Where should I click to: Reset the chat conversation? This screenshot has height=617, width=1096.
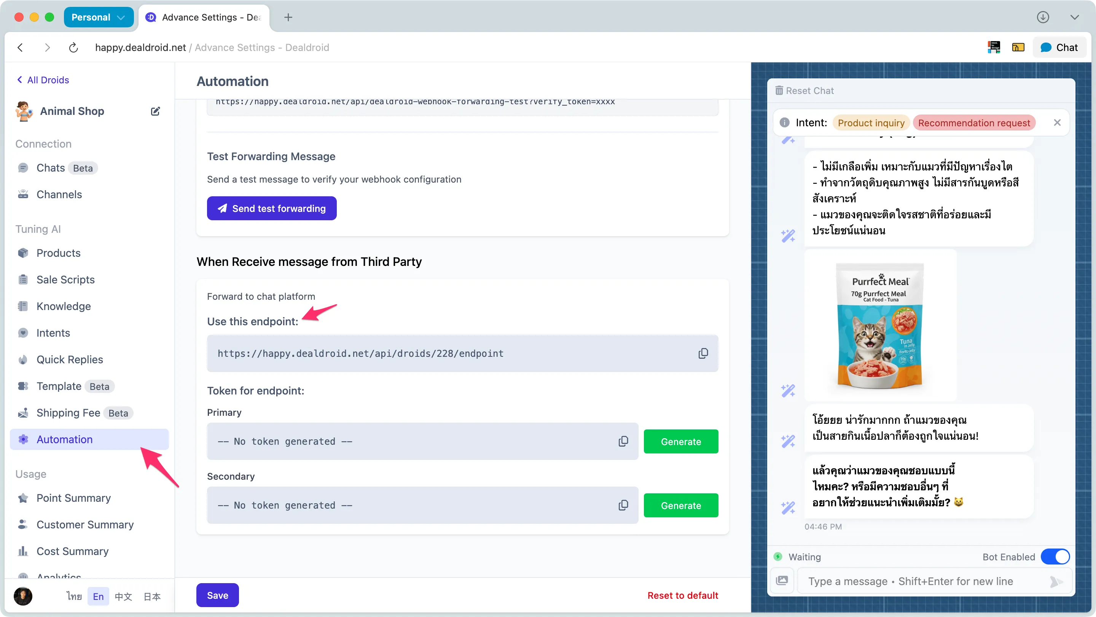pyautogui.click(x=804, y=90)
